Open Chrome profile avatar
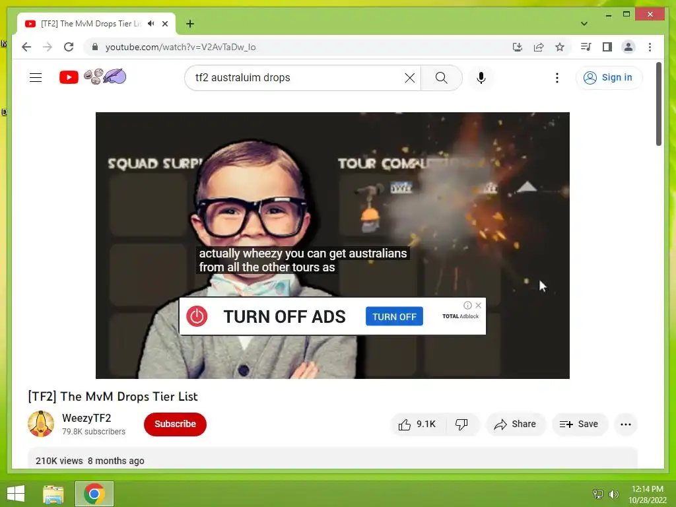The width and height of the screenshot is (676, 507). click(x=628, y=47)
